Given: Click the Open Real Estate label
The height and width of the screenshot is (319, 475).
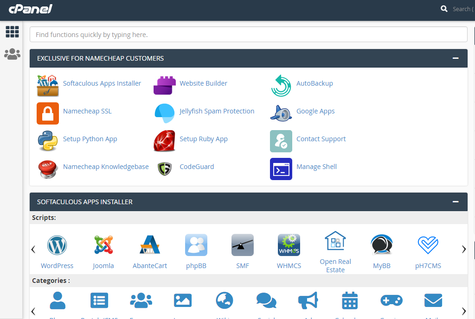Looking at the screenshot, I should (x=335, y=266).
